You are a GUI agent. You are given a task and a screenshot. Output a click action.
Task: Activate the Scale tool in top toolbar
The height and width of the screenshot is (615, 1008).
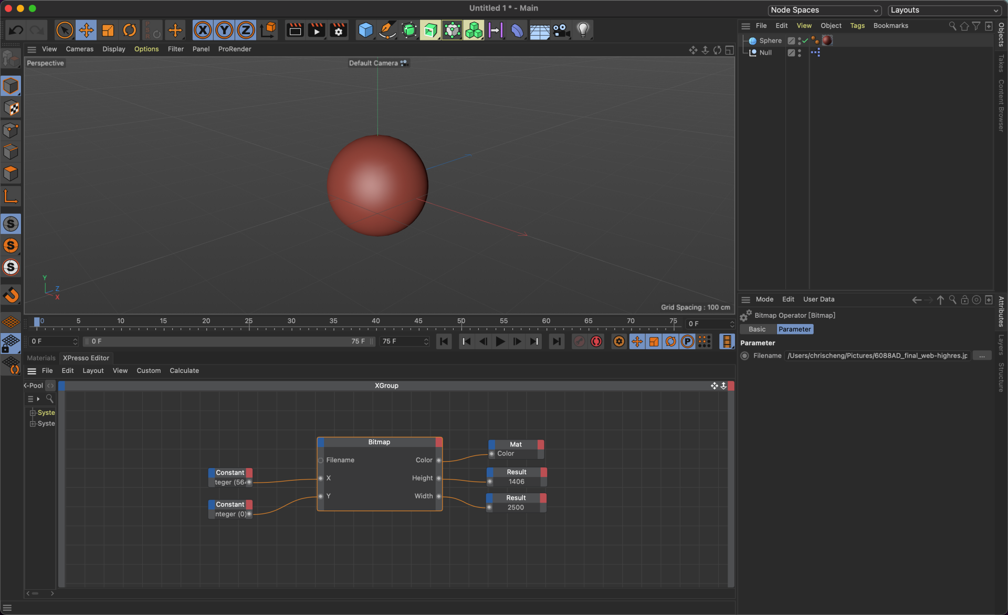coord(108,30)
